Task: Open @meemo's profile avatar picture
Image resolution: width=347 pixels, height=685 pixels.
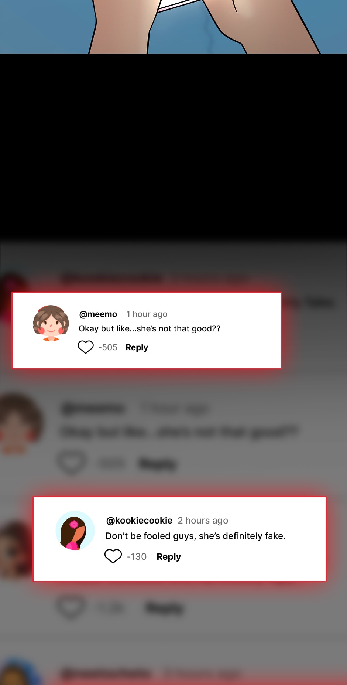Action: [x=51, y=323]
